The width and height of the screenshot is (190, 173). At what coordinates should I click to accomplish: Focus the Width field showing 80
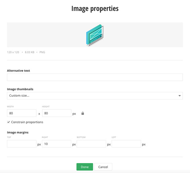tap(22, 113)
